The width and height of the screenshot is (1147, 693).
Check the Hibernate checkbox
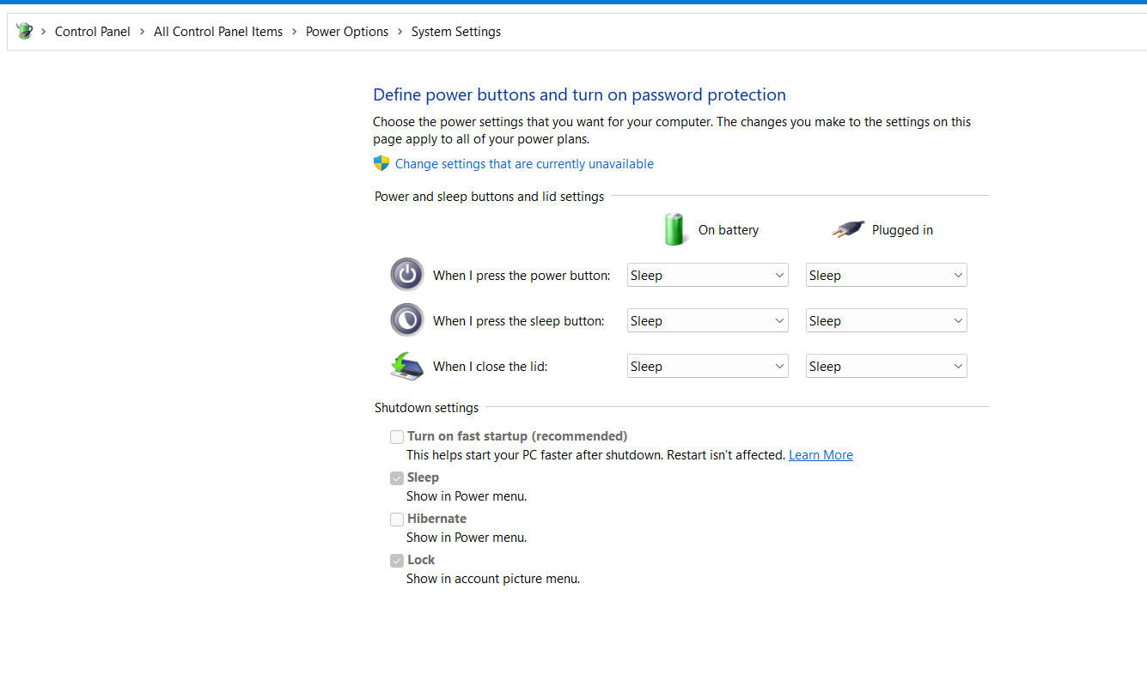point(397,519)
